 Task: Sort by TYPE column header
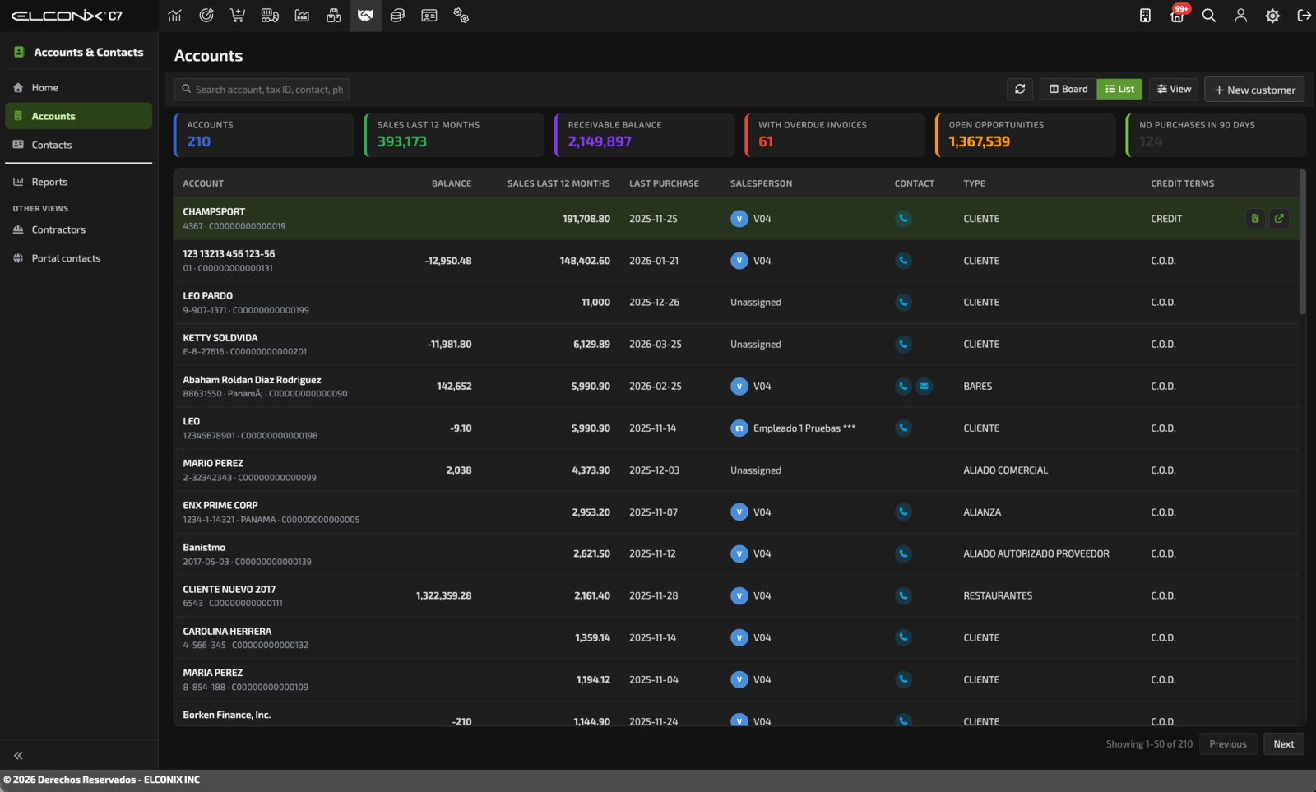[x=974, y=183]
